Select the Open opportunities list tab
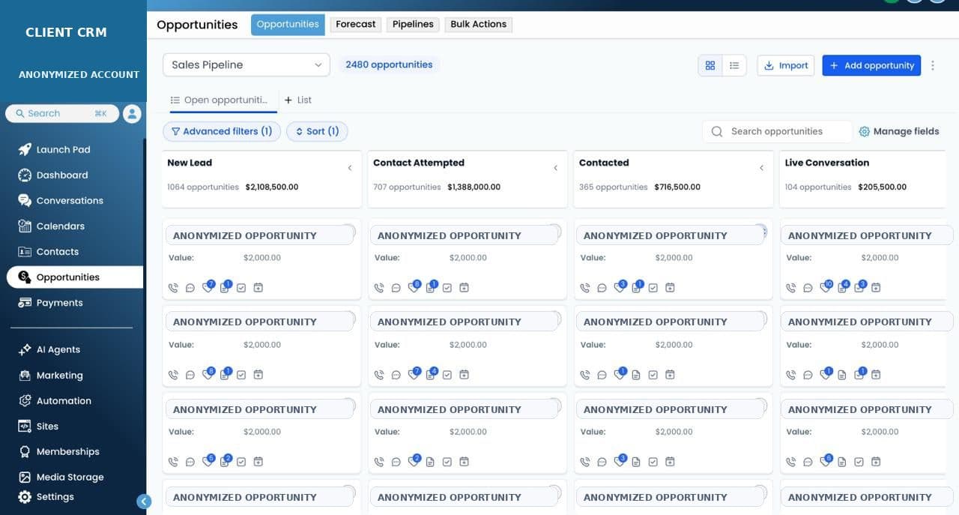Viewport: 959px width, 515px height. pos(220,100)
